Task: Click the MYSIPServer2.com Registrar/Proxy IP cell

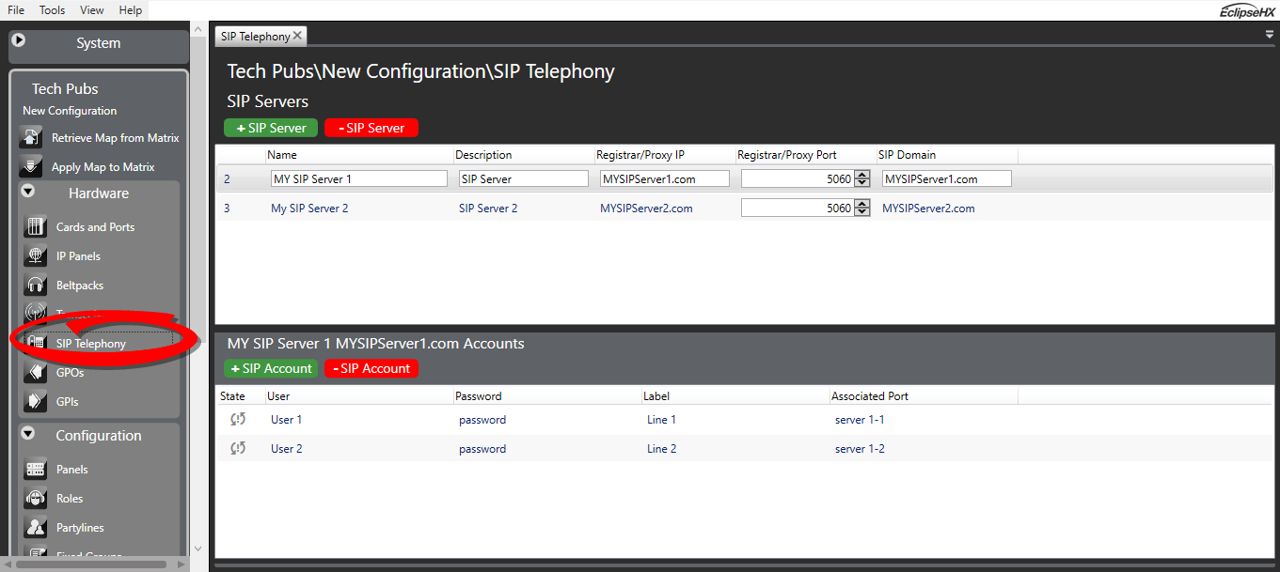Action: point(646,209)
